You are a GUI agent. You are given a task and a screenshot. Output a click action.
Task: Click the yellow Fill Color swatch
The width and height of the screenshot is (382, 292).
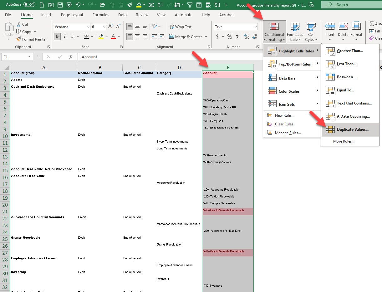pyautogui.click(x=101, y=37)
